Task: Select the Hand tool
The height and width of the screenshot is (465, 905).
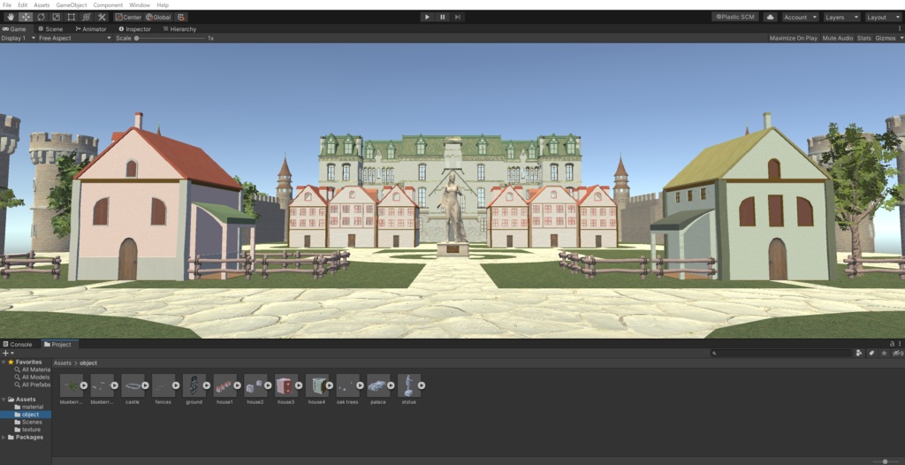Action: [11, 18]
